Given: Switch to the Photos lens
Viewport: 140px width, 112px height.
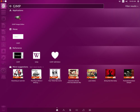Looking at the screenshot, I should click(x=90, y=110).
